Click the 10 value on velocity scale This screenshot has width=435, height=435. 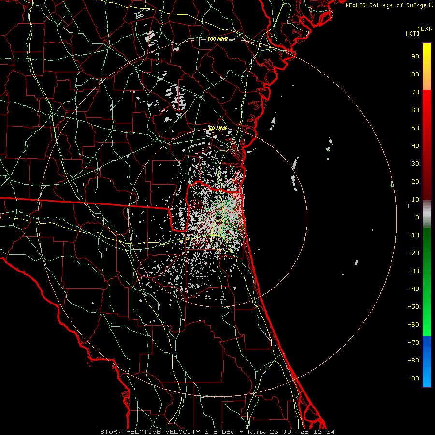(415, 200)
